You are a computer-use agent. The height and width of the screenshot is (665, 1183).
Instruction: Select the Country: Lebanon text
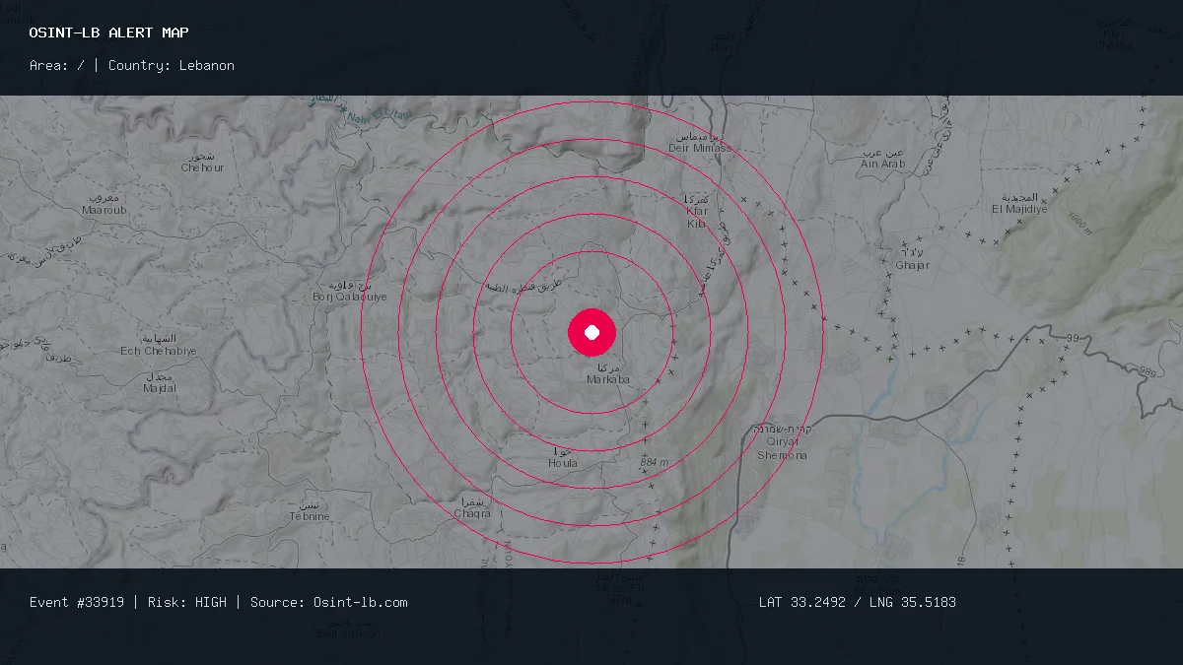172,65
